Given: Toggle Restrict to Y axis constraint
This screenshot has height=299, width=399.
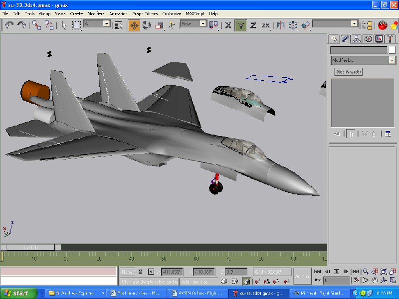Looking at the screenshot, I should tap(241, 25).
